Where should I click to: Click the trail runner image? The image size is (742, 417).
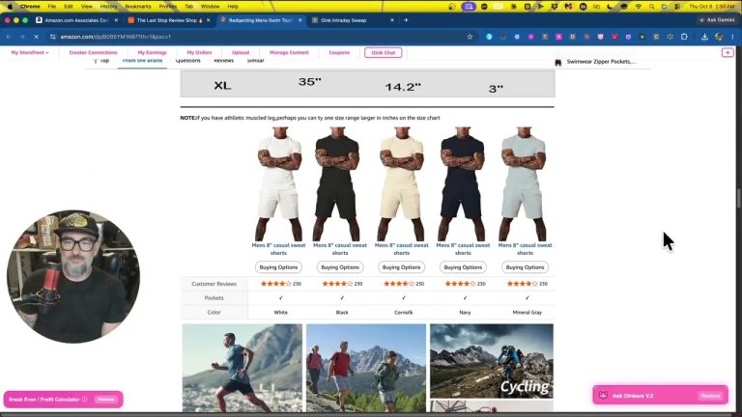243,368
